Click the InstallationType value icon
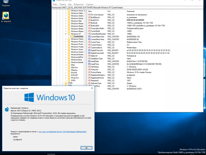 coord(89,59)
